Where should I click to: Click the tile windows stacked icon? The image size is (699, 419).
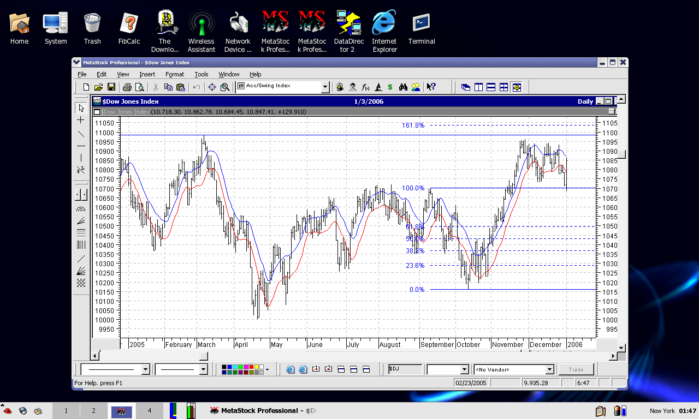(491, 87)
